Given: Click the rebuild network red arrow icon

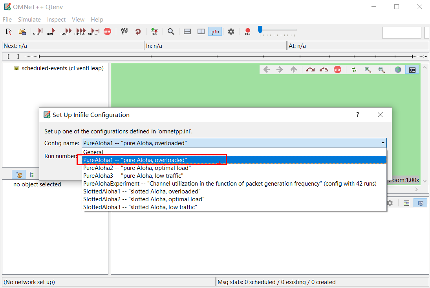Looking at the screenshot, I should 138,31.
